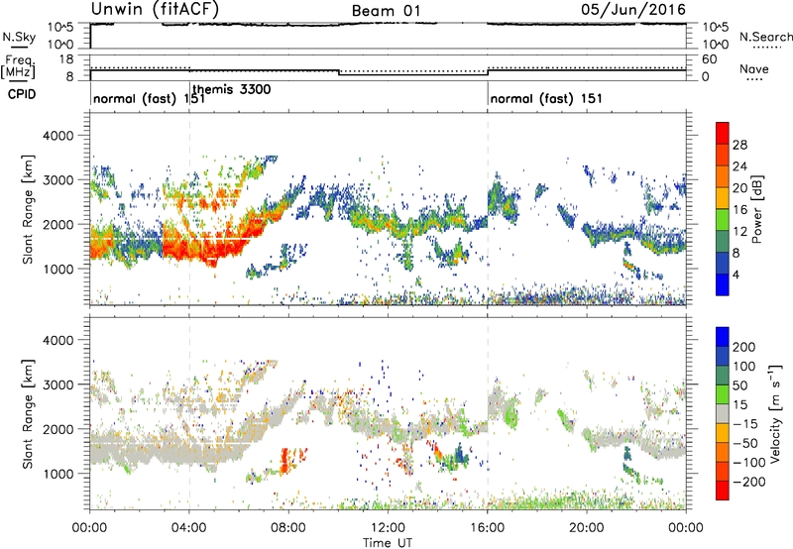Select 'normal (fast) 151' label near 00:00
Screen dimensions: 793x549
(150, 98)
